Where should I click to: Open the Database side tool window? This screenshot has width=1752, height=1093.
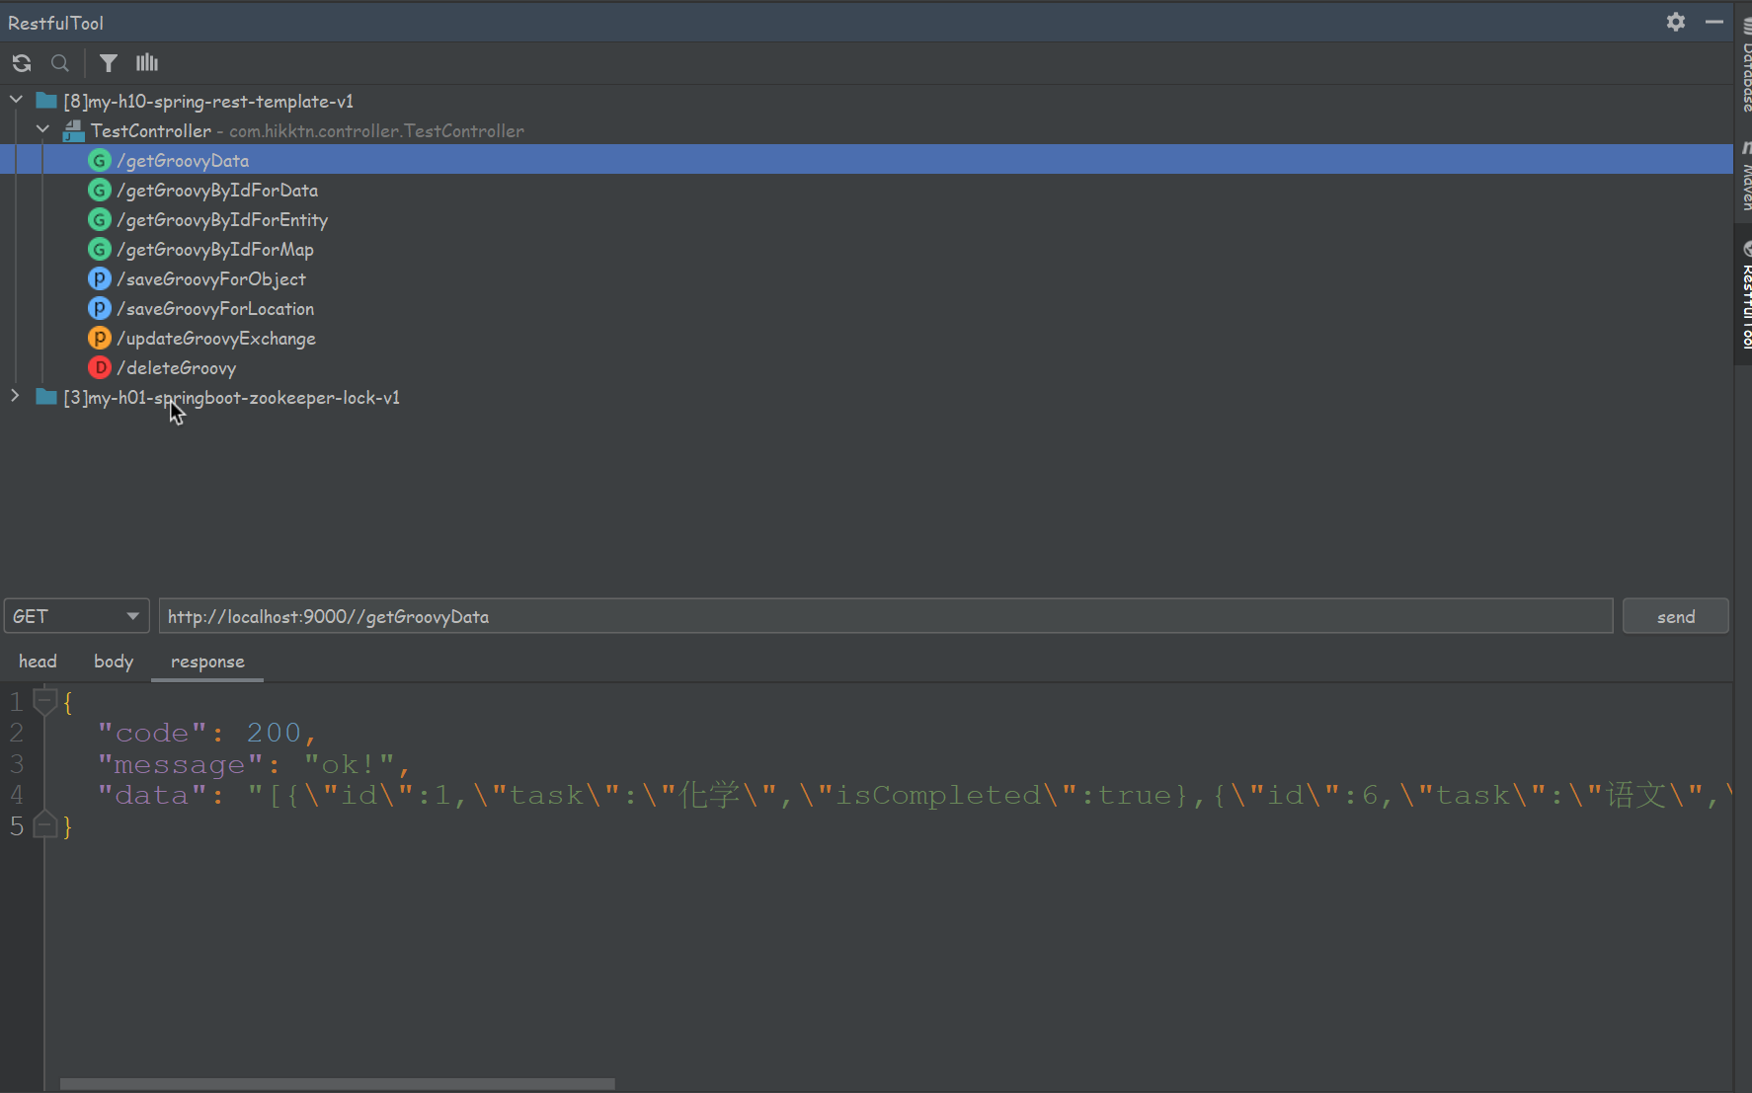1744,64
